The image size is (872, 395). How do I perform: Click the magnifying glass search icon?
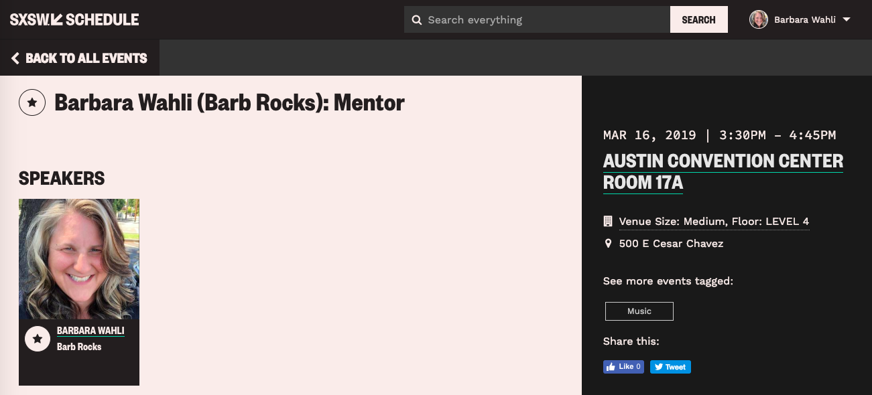tap(416, 20)
